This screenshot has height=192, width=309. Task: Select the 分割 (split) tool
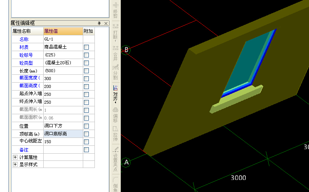pos(116,72)
